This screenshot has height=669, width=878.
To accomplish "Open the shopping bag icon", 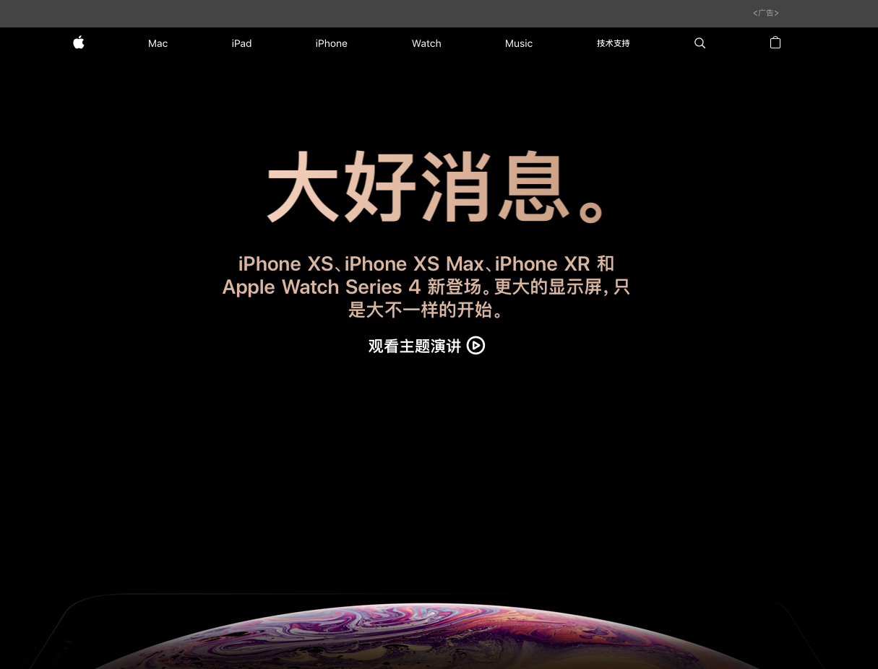I will [x=775, y=43].
